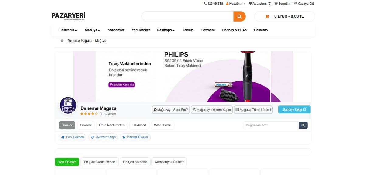Screen dimensions: 365x175
Task: Toggle the İndirimli Ürünler filter
Action: point(135,137)
